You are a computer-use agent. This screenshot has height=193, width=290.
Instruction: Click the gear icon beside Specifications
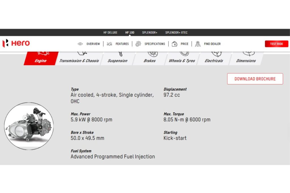tap(138, 44)
